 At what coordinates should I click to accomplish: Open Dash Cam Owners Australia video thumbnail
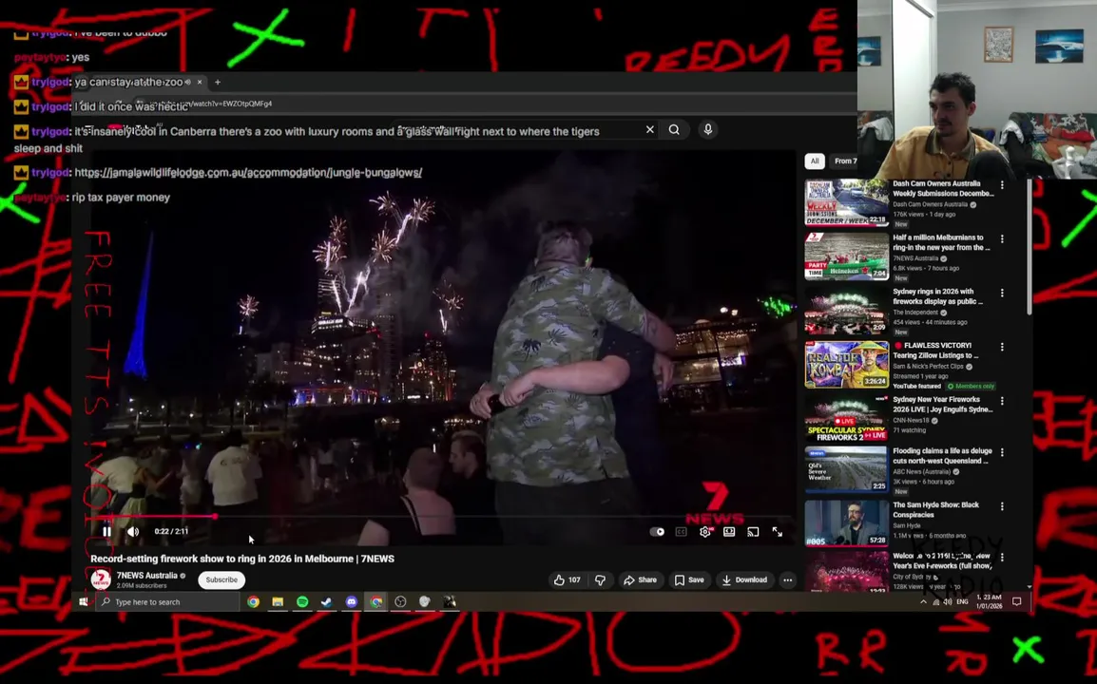847,202
